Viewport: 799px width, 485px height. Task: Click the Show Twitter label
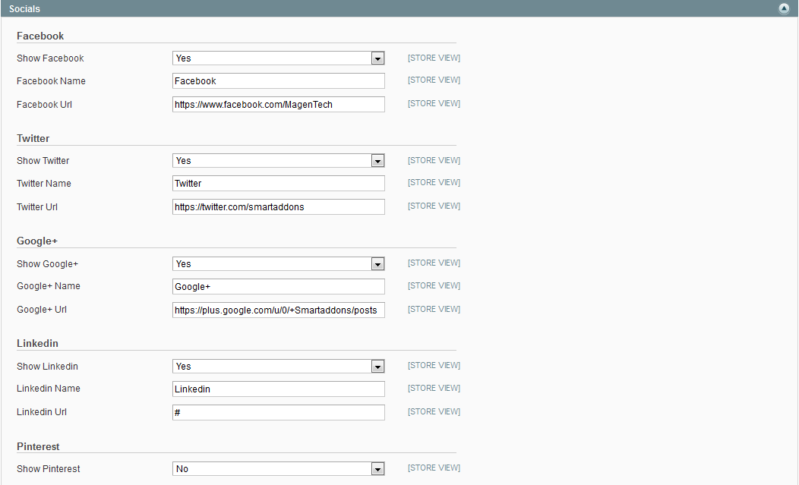(x=43, y=160)
